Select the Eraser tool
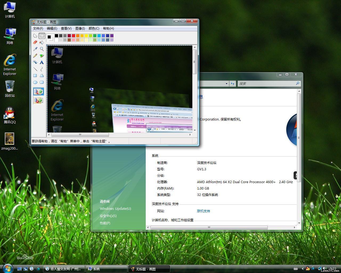The image size is (341, 273). tap(35, 42)
